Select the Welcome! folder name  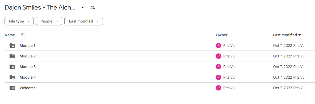28,88
